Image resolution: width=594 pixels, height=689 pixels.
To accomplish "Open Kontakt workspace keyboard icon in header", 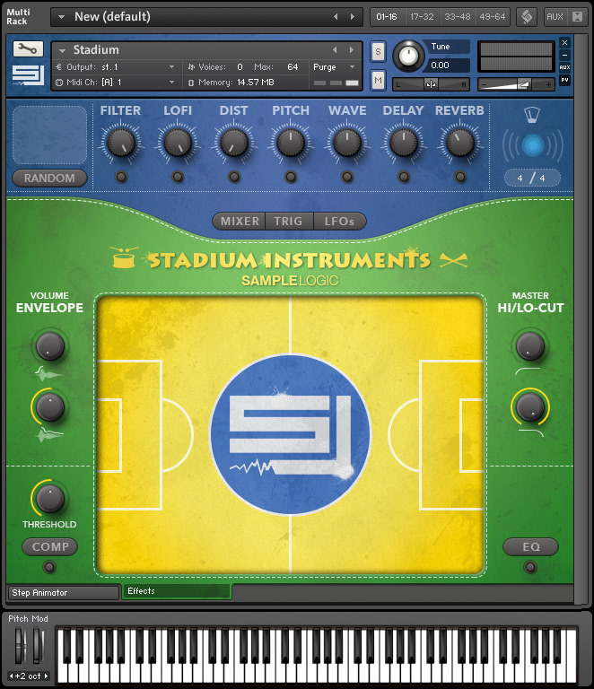I will [527, 17].
